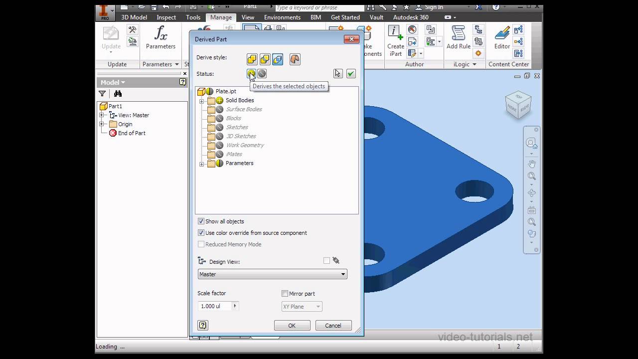Viewport: 638px width, 359px height.
Task: Click OK in Derived Part dialog
Action: click(x=292, y=326)
